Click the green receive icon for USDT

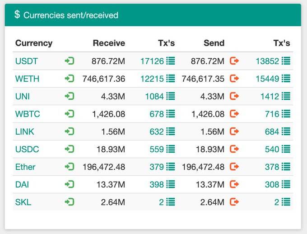tap(70, 61)
